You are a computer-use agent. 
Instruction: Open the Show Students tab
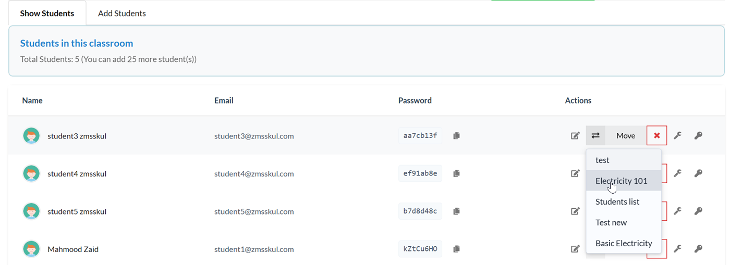[47, 13]
